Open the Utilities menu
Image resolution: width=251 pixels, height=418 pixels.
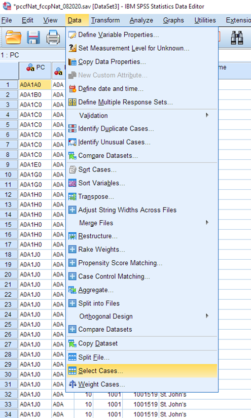pos(205,20)
